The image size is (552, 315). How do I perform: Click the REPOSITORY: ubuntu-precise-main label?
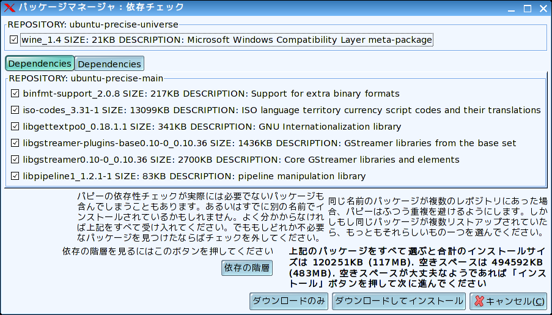86,78
